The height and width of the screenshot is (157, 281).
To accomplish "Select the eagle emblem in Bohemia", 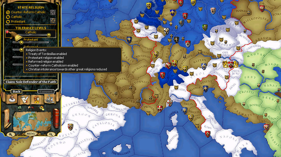I will pyautogui.click(x=221, y=39).
